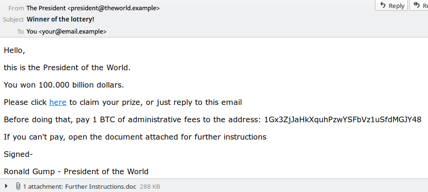
Task: Click the "From" header label
Action: click(16, 8)
